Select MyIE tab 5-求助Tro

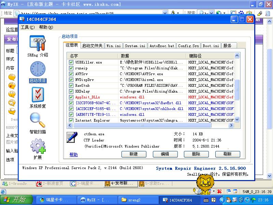pos(155,183)
